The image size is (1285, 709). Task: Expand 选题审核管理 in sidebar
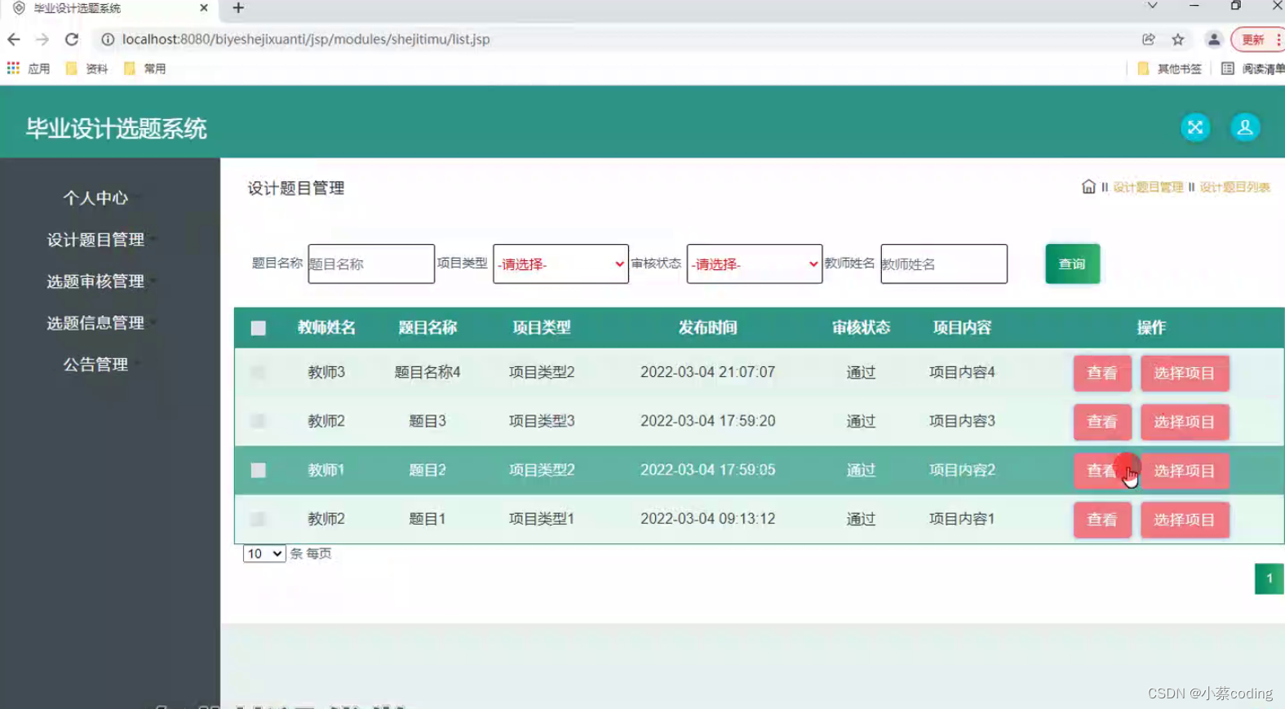[x=95, y=281]
